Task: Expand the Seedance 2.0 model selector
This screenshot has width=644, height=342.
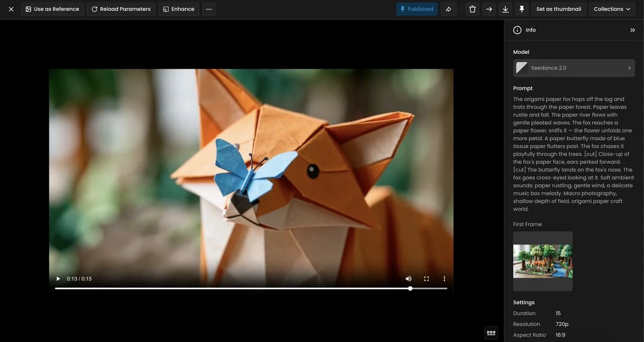Action: click(x=574, y=67)
